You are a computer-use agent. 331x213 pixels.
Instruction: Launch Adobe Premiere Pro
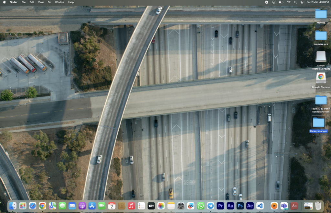(220, 206)
